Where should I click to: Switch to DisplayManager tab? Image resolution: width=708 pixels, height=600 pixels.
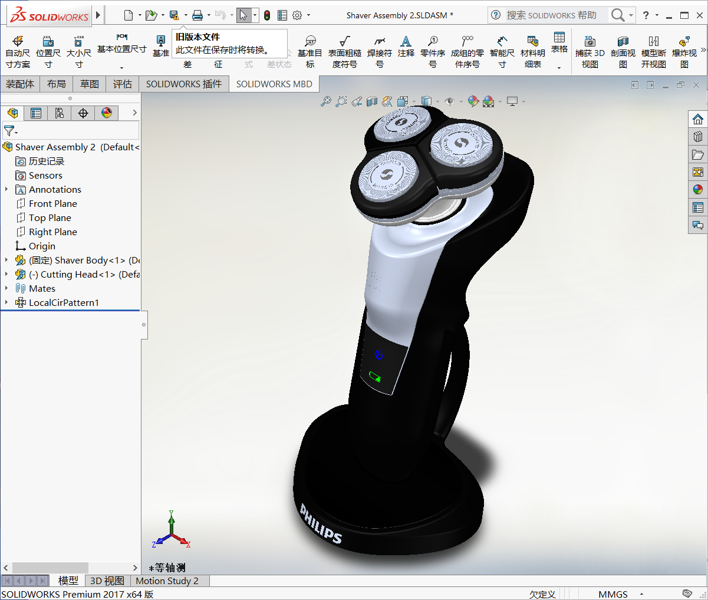[107, 113]
